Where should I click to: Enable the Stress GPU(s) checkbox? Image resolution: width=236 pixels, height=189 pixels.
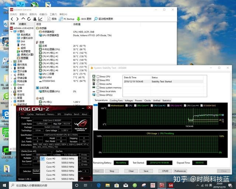(98, 95)
